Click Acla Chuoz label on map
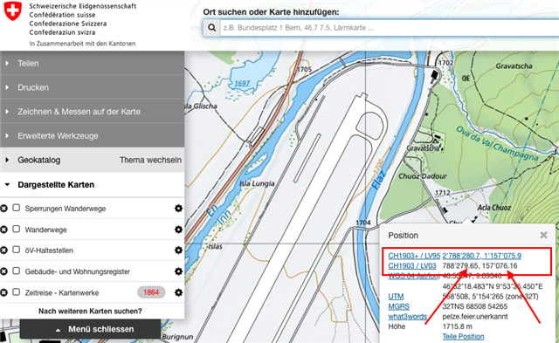The height and width of the screenshot is (343, 559). [x=494, y=208]
